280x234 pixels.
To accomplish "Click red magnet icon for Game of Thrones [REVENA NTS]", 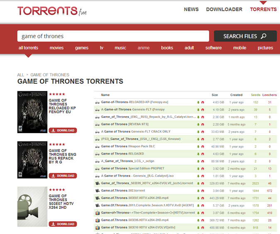I will click(203, 124).
